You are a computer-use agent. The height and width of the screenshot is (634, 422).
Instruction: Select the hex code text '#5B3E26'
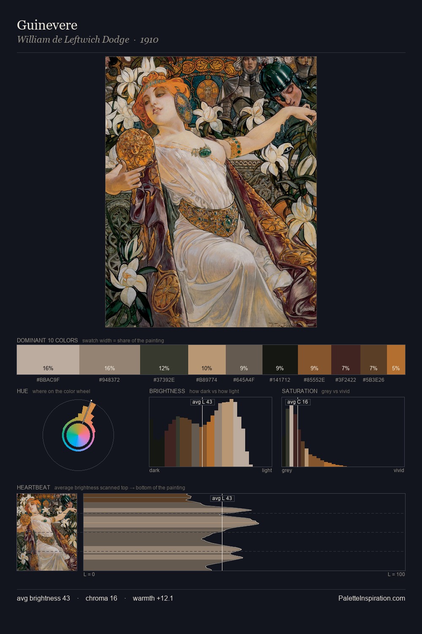[x=373, y=380]
